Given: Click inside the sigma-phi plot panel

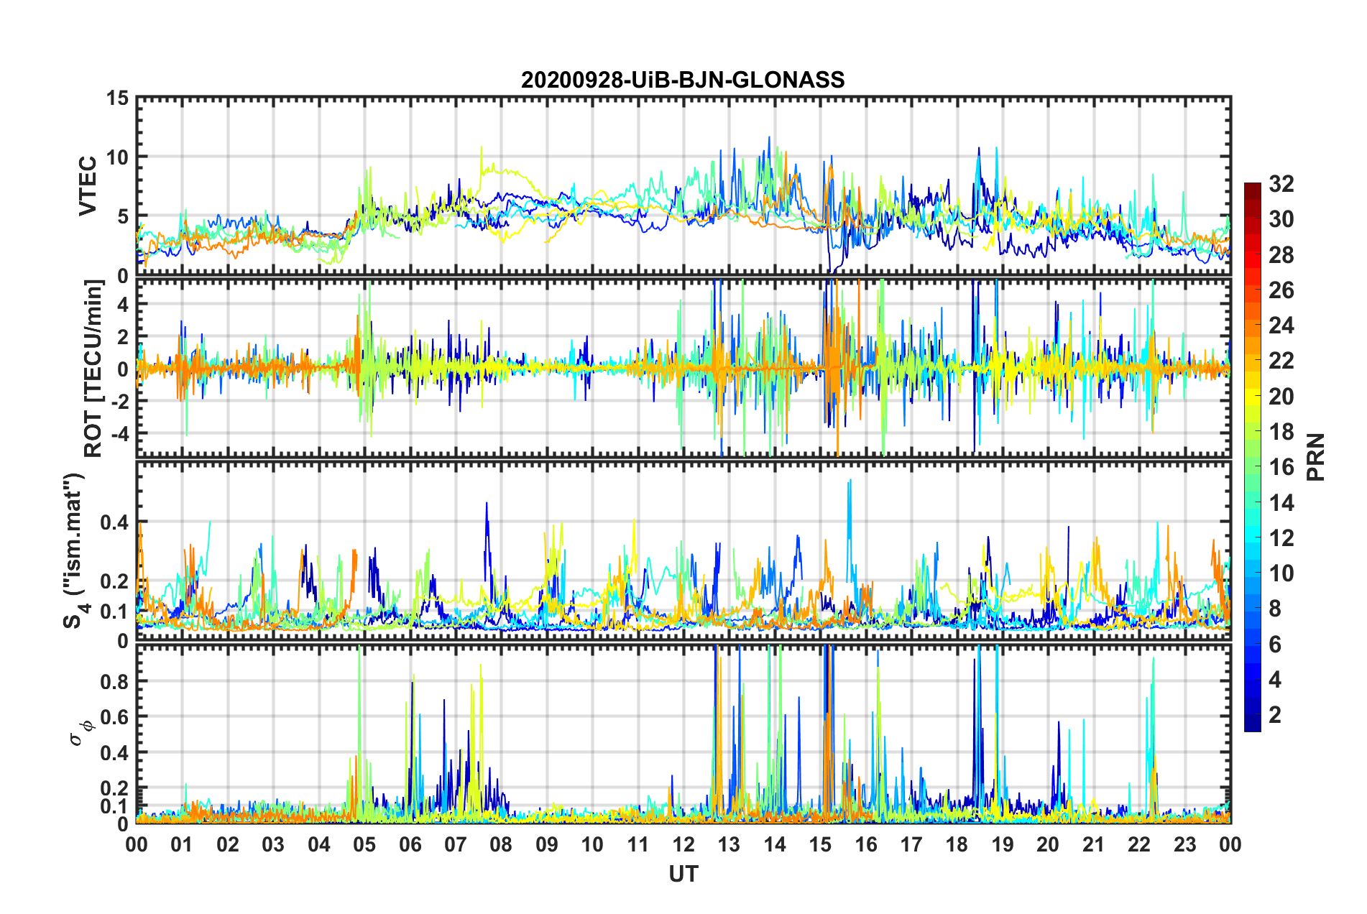Looking at the screenshot, I should [x=683, y=734].
